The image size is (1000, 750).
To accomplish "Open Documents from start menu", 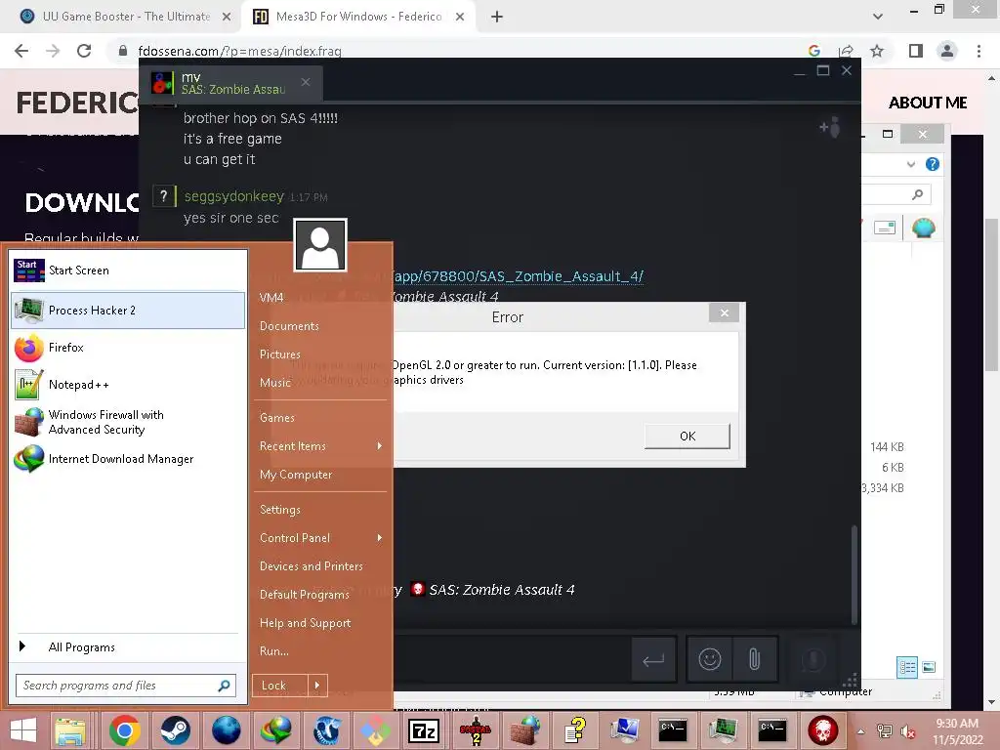I will click(x=289, y=326).
